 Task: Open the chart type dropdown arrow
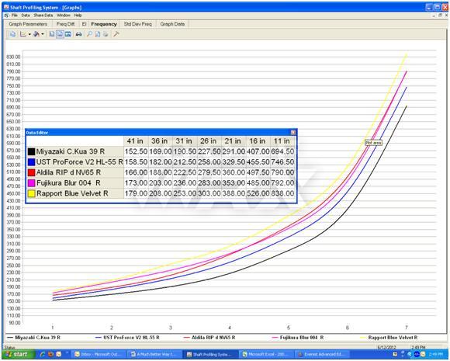(29, 34)
